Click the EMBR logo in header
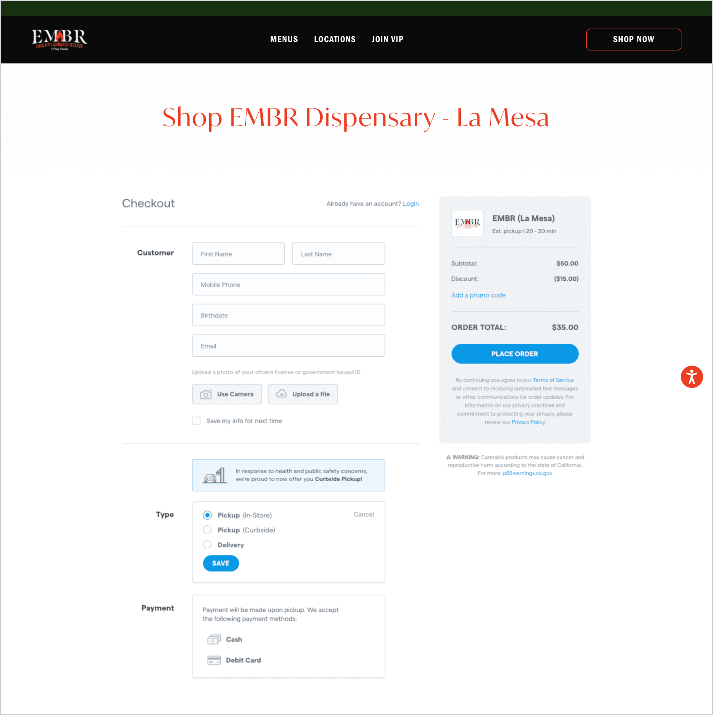This screenshot has width=713, height=715. point(59,39)
